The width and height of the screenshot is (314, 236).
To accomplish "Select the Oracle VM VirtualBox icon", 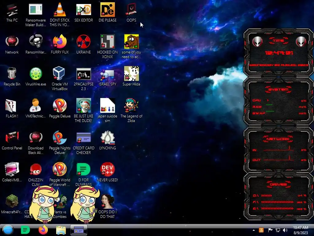I will point(59,73).
